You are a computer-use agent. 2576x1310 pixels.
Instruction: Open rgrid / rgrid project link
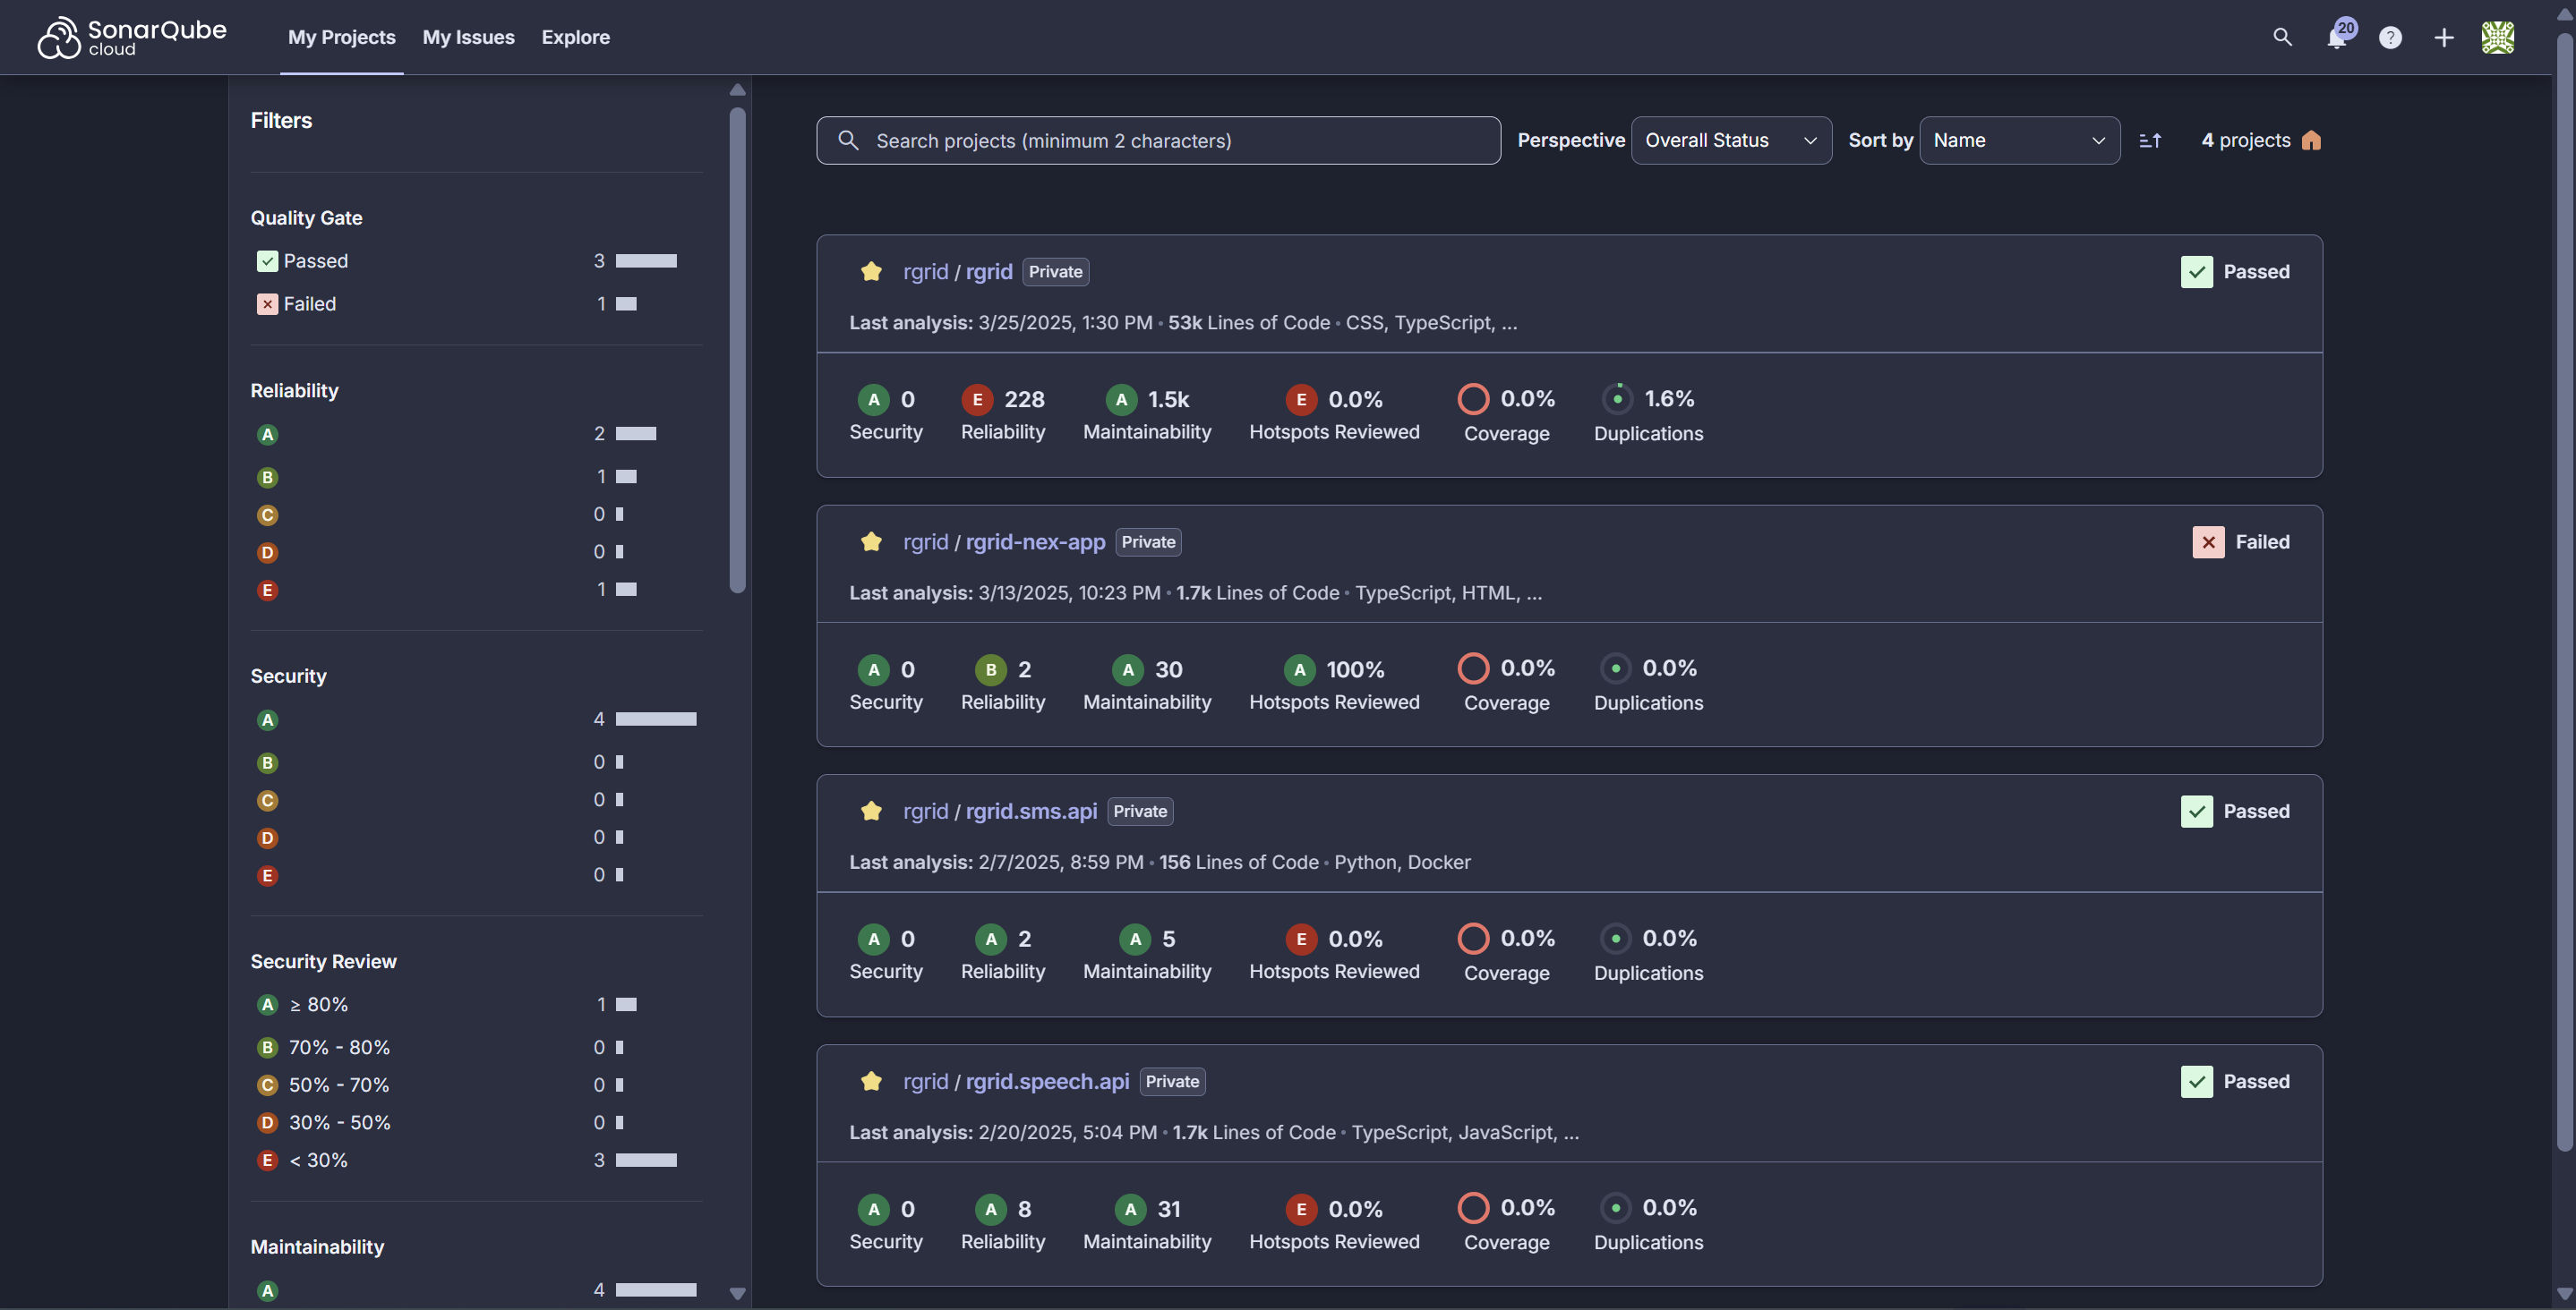click(989, 272)
